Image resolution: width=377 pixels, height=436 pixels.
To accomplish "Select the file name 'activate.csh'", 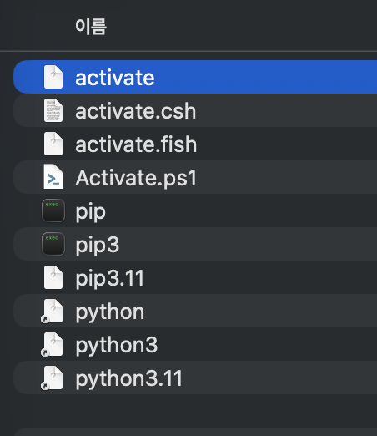I will coord(136,111).
